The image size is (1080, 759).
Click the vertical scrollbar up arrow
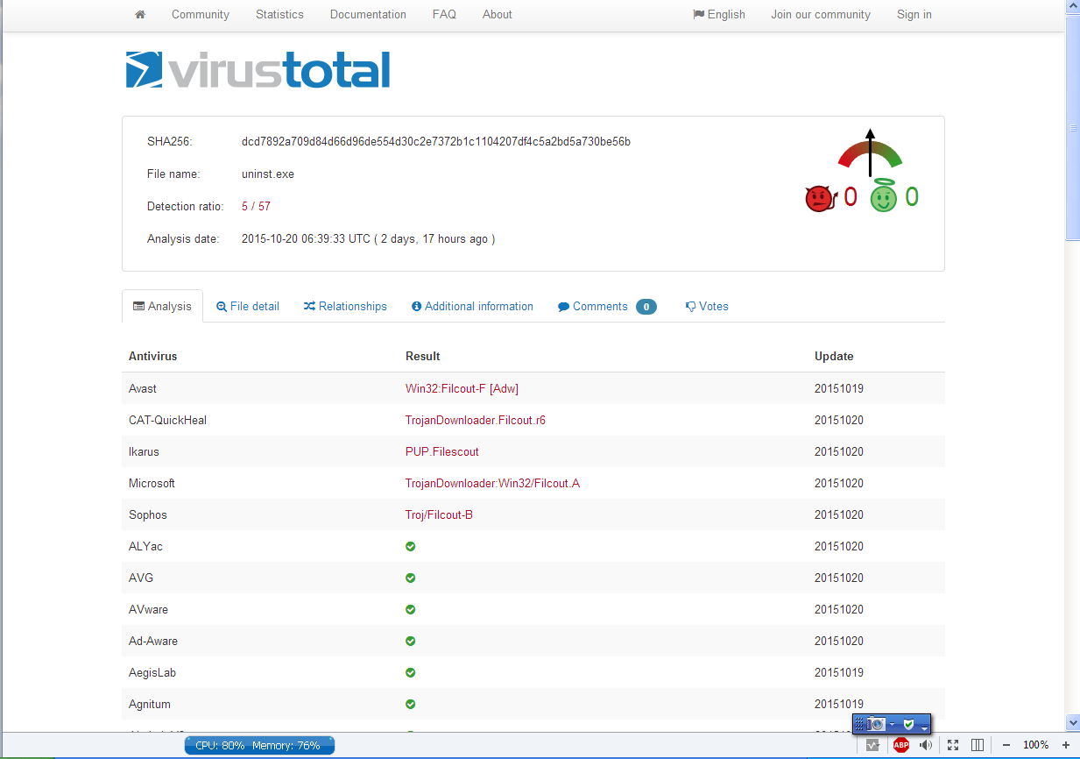(x=1073, y=7)
